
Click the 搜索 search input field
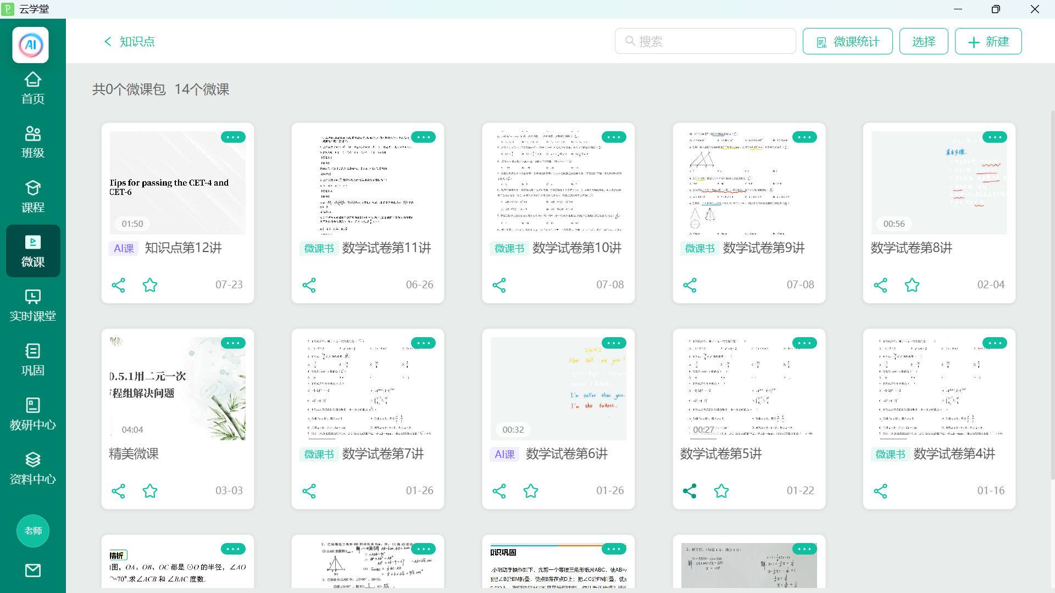706,41
